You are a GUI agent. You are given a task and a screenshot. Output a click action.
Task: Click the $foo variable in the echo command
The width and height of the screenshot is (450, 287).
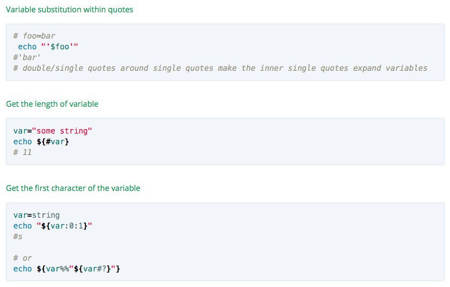coord(60,47)
